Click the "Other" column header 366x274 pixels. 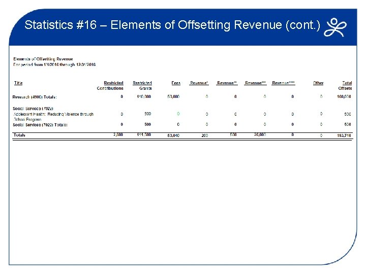point(318,83)
